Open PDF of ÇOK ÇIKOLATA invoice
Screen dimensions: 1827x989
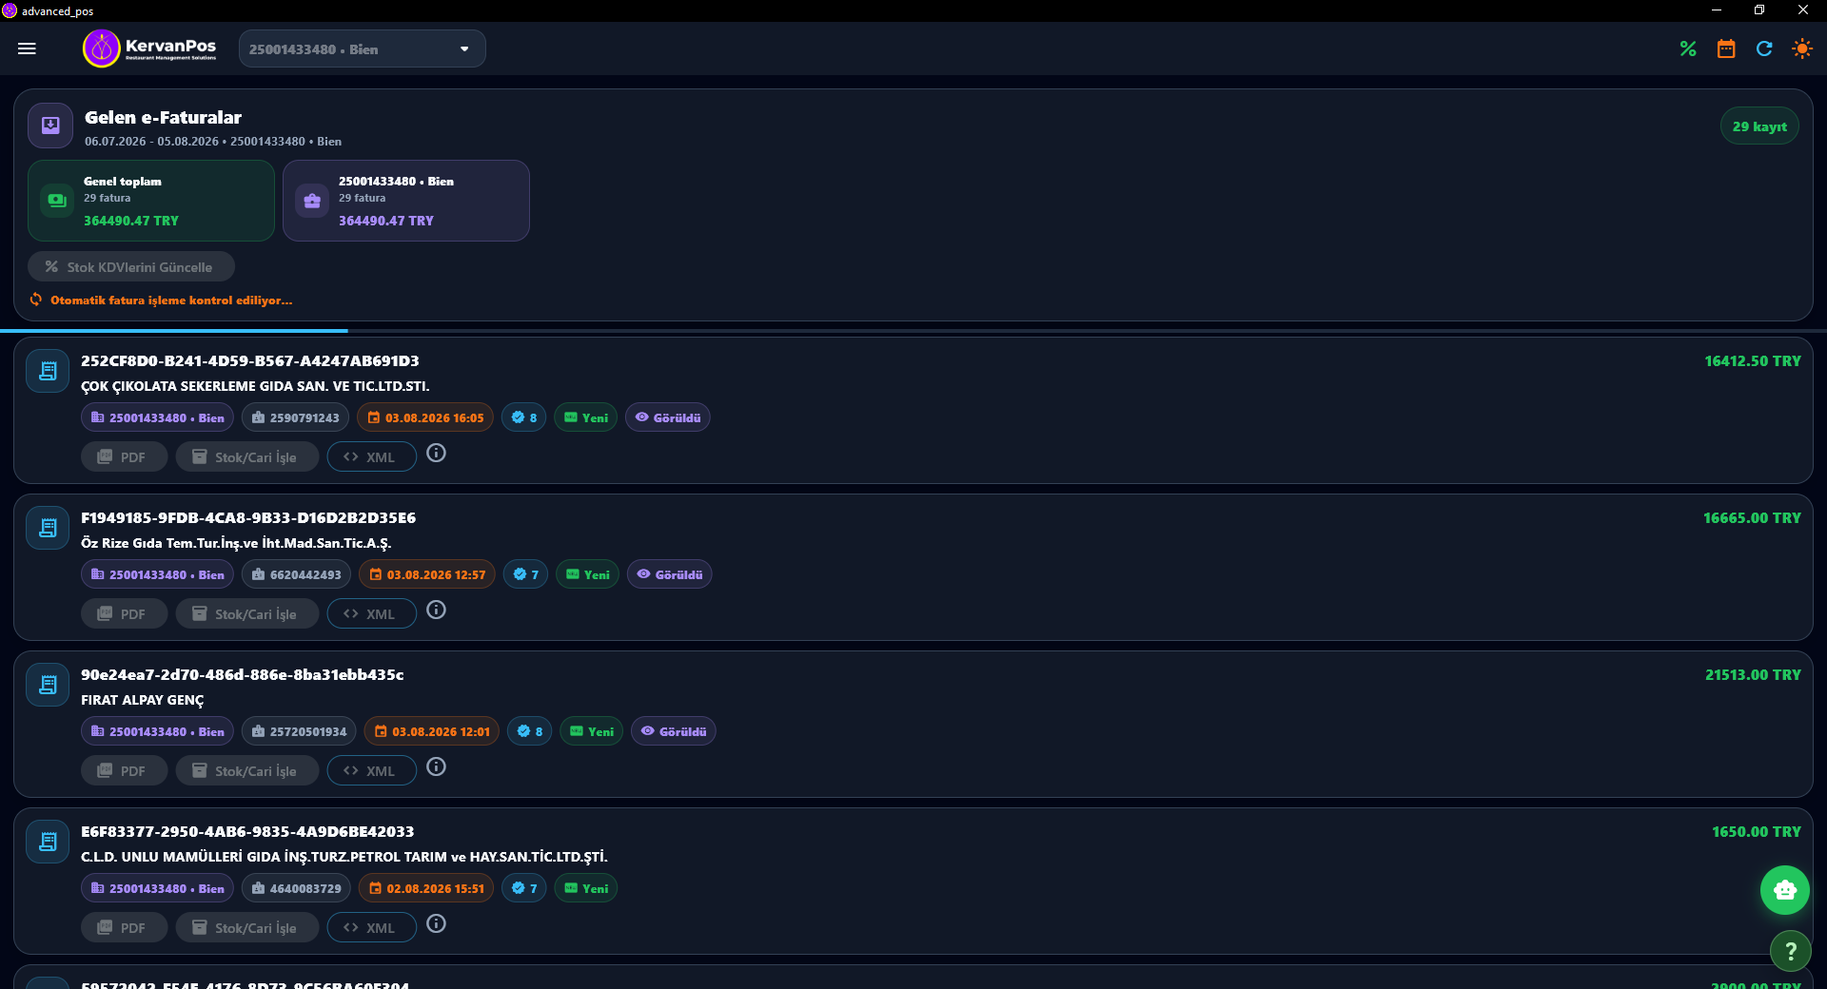click(124, 457)
